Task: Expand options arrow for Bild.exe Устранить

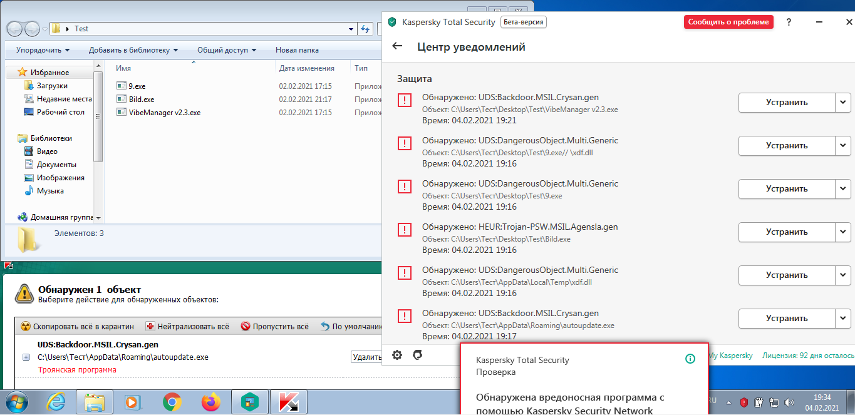Action: (842, 232)
